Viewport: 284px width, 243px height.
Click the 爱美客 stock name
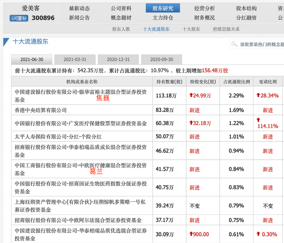coord(31,8)
